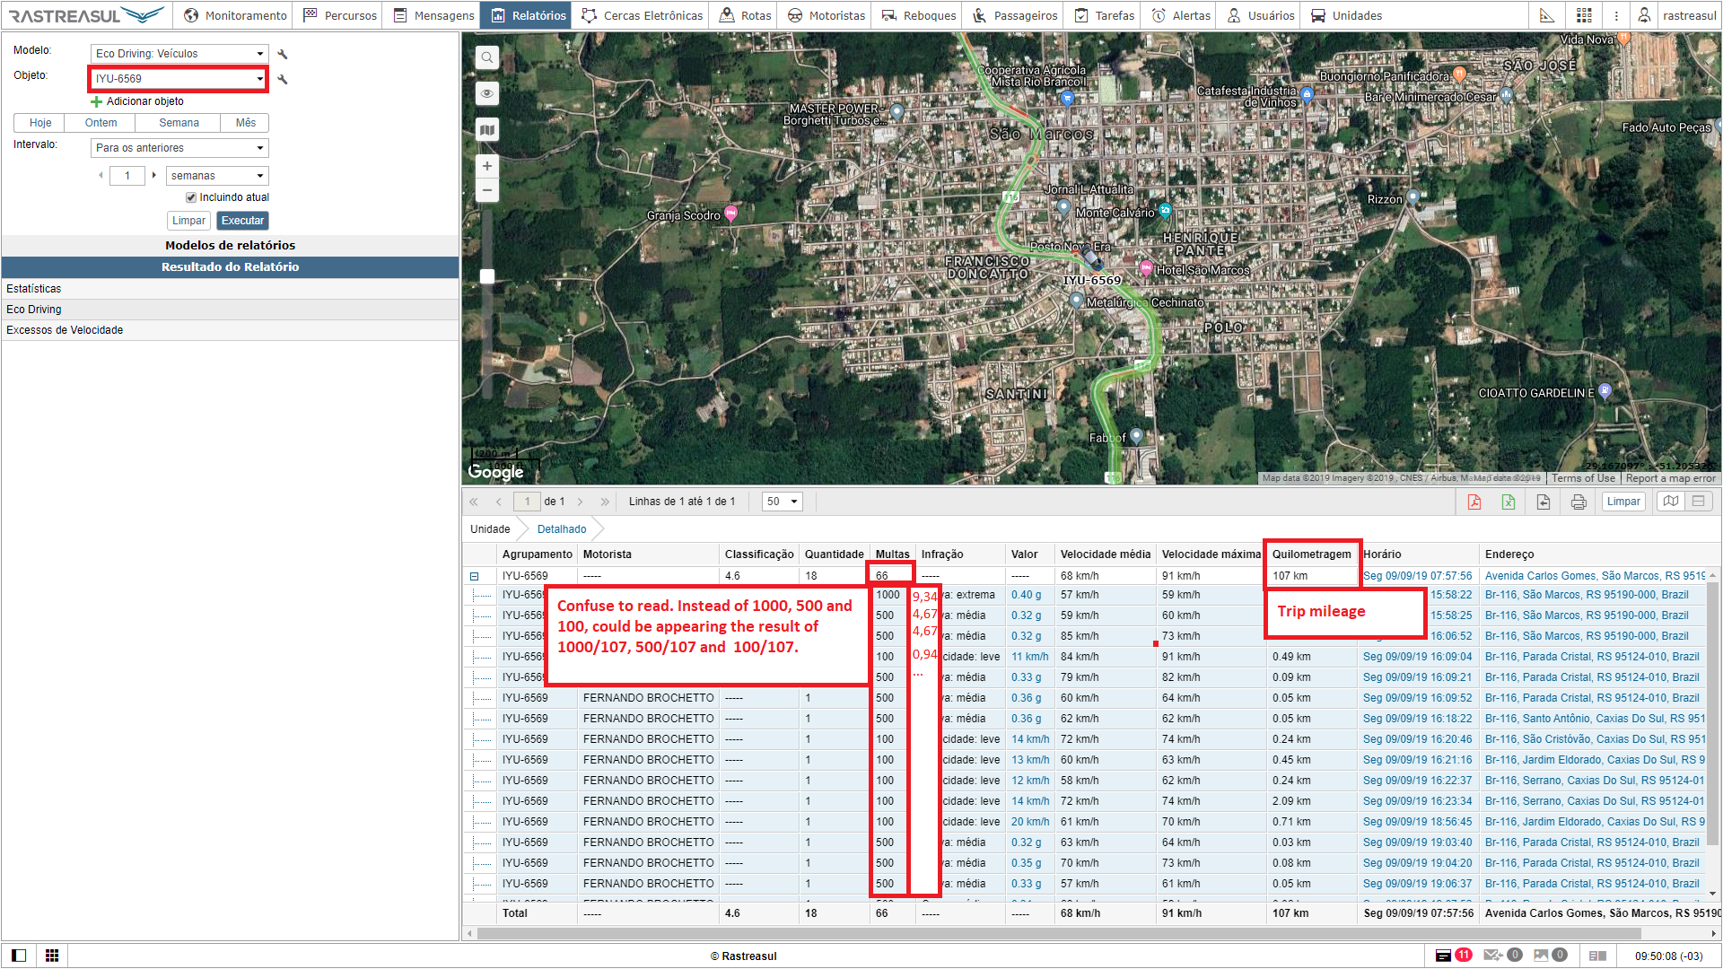Click wrench icon next to Objeto field
The image size is (1723, 969).
[283, 79]
